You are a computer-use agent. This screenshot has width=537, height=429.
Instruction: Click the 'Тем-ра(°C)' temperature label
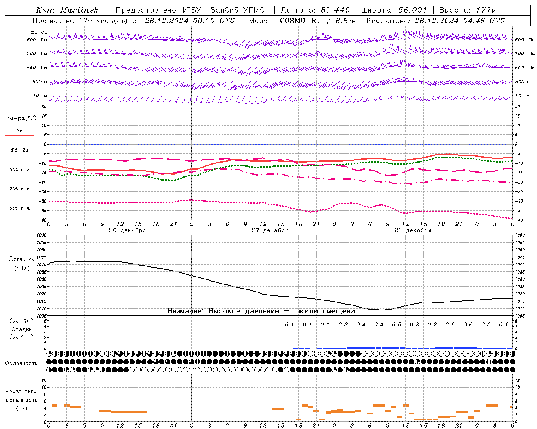coord(20,118)
